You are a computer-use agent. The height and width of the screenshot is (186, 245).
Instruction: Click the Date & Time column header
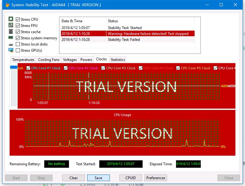(x=83, y=21)
